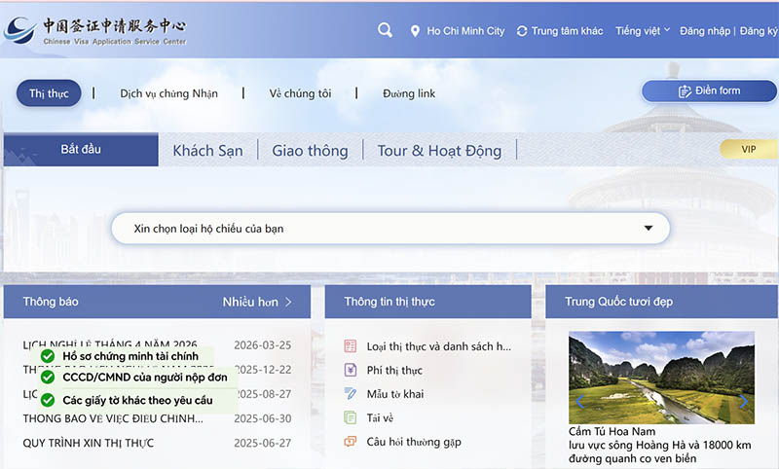The height and width of the screenshot is (469, 779).
Task: Click date 2026-03-25 in announcements
Action: [262, 344]
